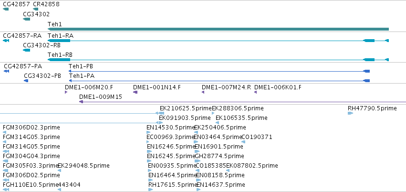Screen dimensions: 406x192
Task: Select the EN03464.5prime EST label
Action: coord(218,137)
